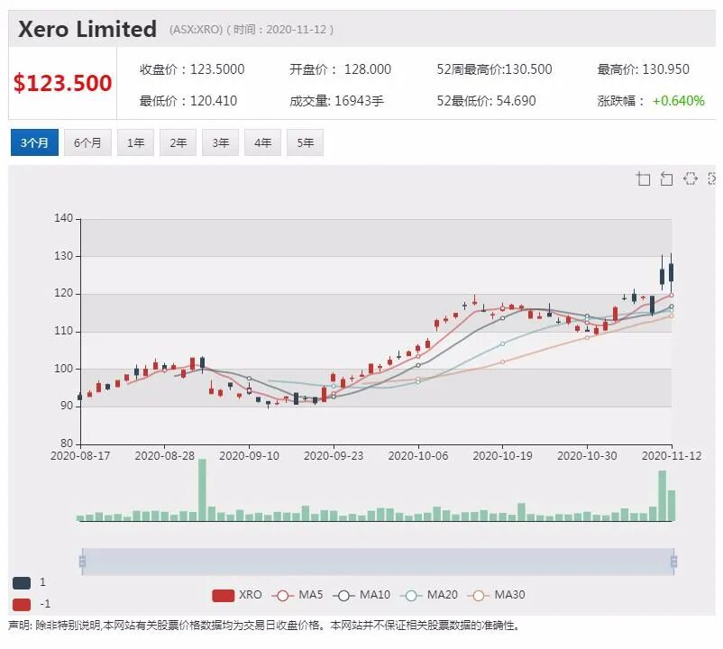Toggle MA30 legend entry
Image resolution: width=723 pixels, height=649 pixels.
coord(496,595)
